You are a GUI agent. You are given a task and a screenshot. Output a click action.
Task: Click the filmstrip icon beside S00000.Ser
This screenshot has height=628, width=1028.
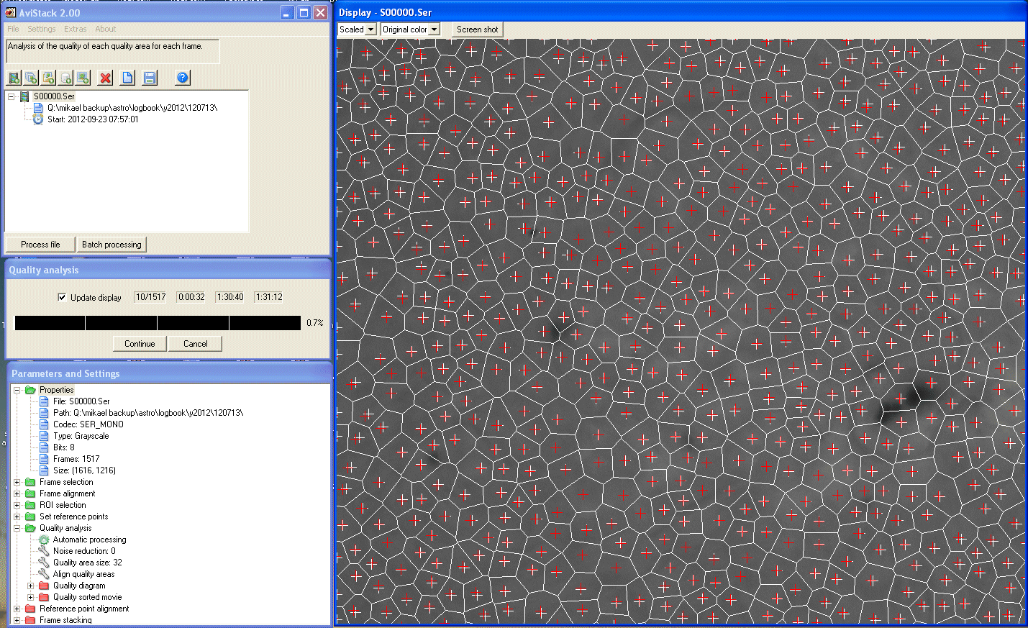coord(24,96)
